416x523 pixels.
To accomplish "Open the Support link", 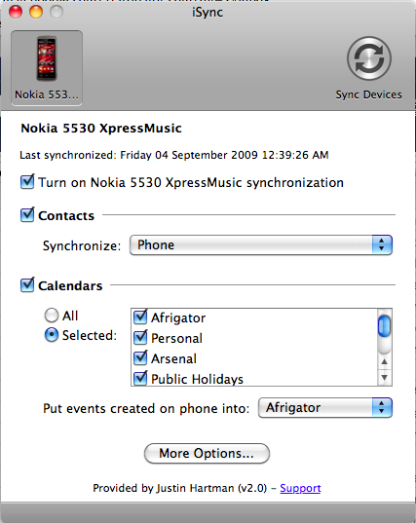I will [x=300, y=488].
